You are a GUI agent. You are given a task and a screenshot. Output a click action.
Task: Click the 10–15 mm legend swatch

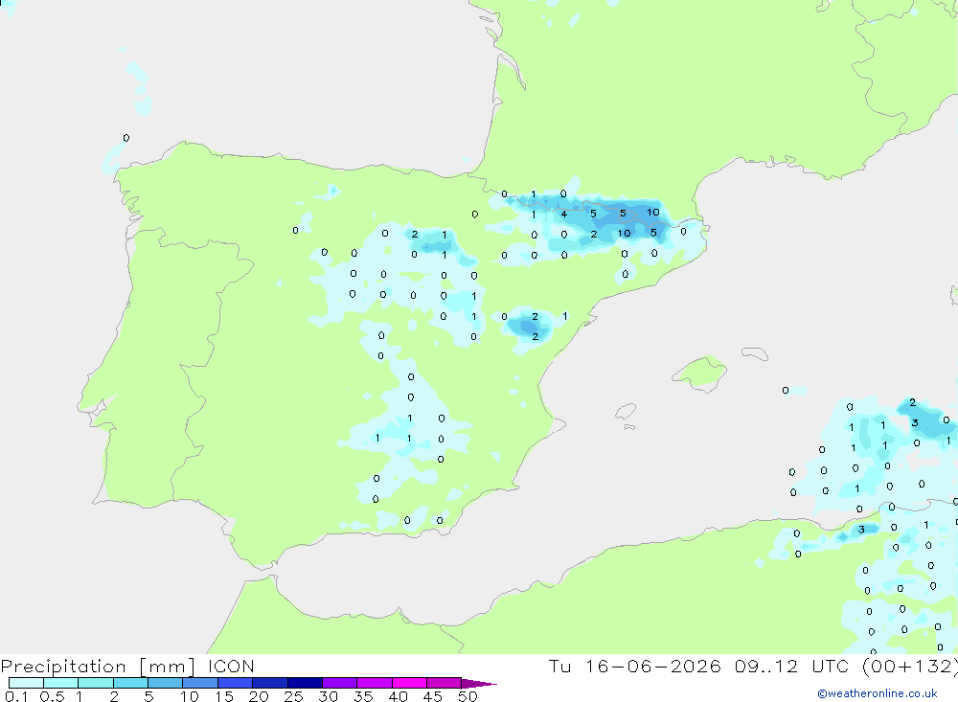200,683
